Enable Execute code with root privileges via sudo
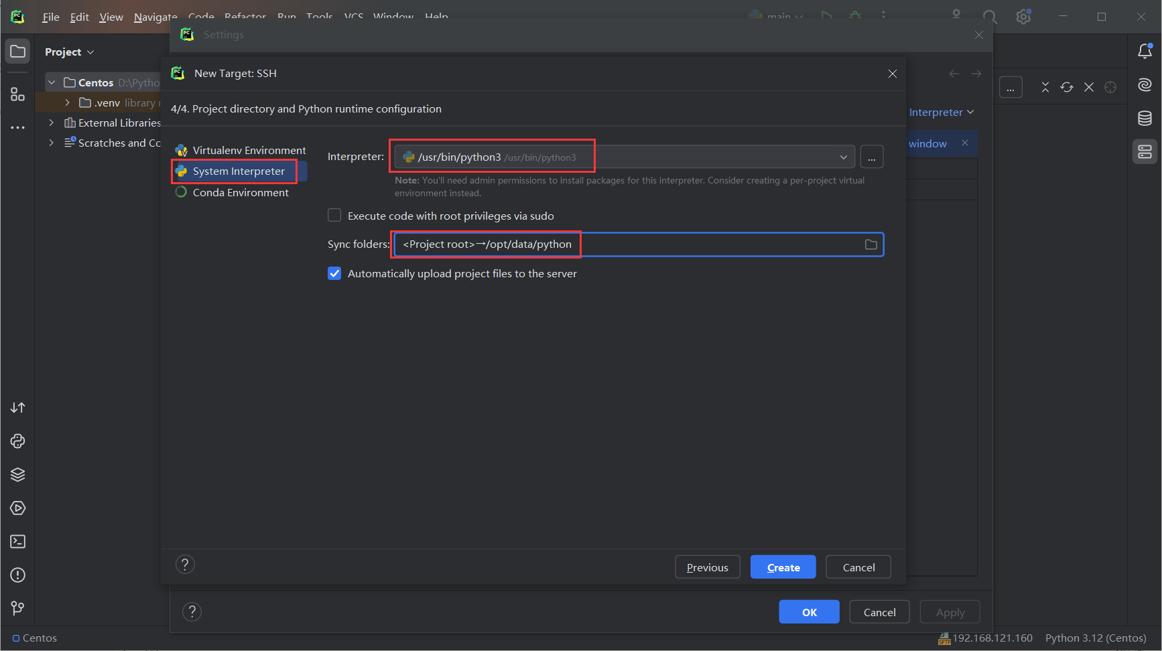 click(x=334, y=216)
